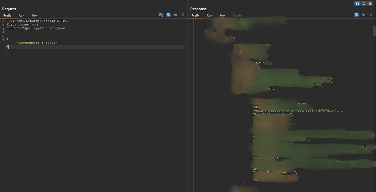Open the Request panel hamburger menu

coord(183,15)
